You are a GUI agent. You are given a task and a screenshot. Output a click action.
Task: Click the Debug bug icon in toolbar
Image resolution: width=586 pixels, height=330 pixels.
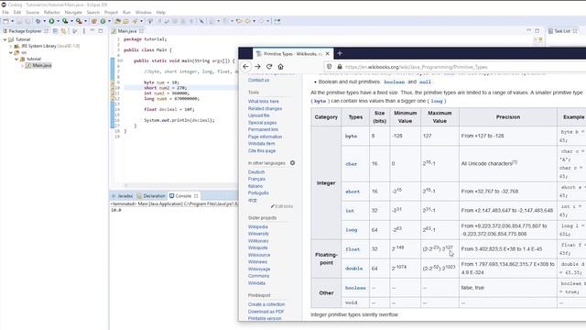pyautogui.click(x=38, y=21)
